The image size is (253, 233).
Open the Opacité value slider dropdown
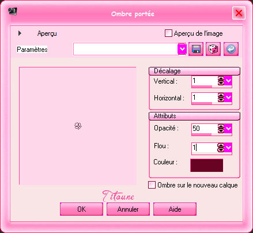[x=228, y=128]
